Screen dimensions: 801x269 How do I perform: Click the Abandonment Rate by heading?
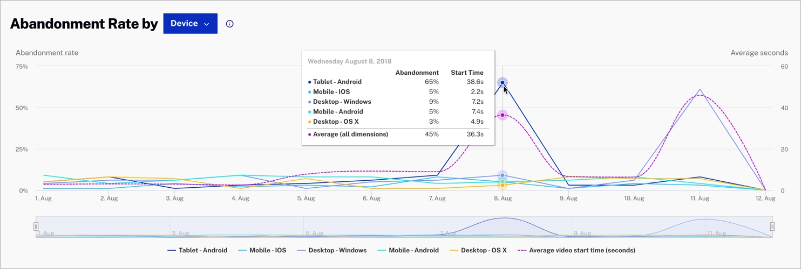pos(84,24)
